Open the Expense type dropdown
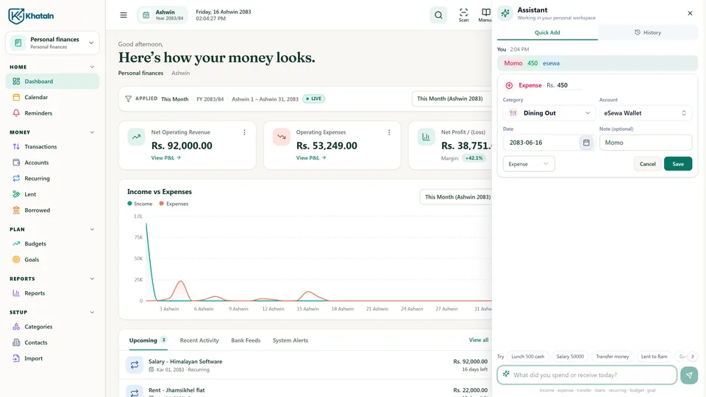 click(x=529, y=164)
